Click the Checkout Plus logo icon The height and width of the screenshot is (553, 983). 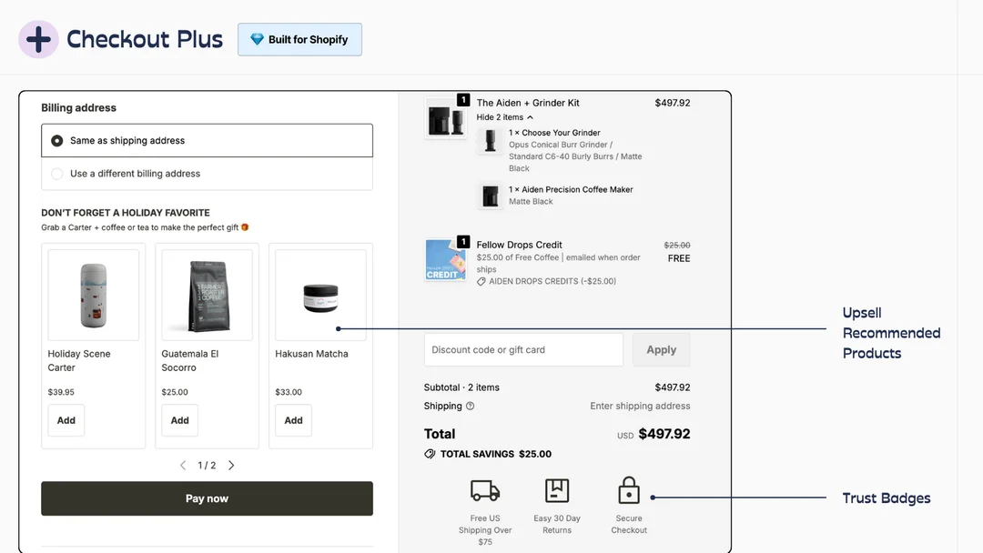(38, 39)
